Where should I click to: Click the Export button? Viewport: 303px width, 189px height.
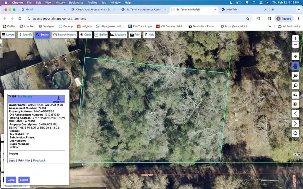coord(24,180)
